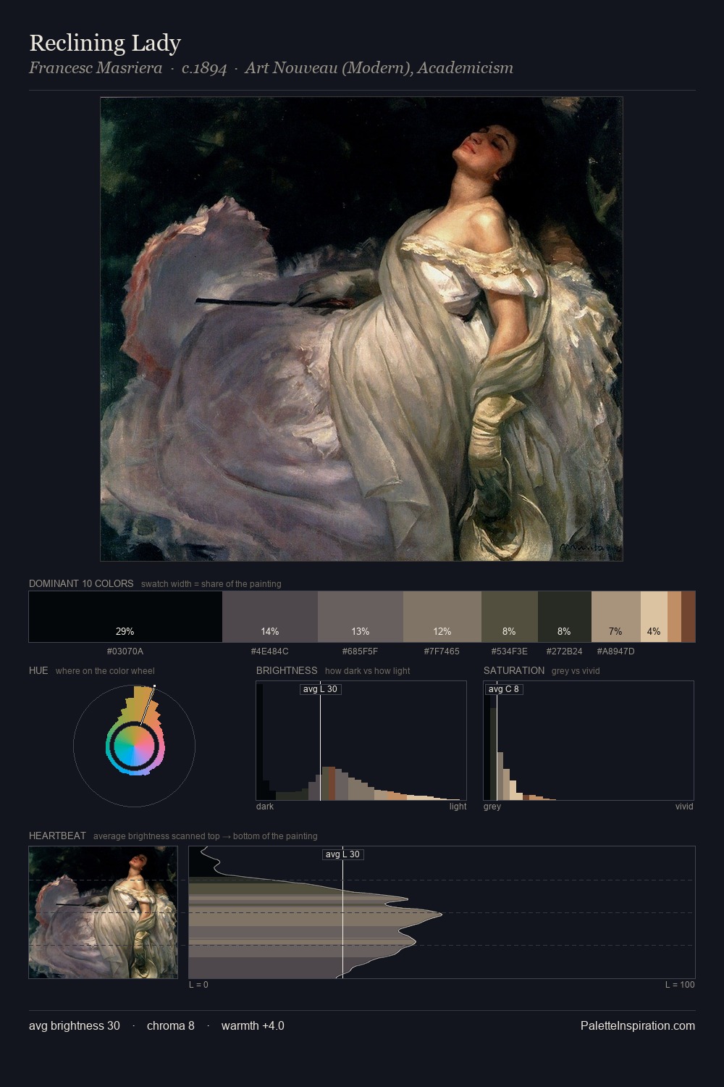Select the 7% tan swatch #A8947D
This screenshot has width=724, height=1087.
616,617
